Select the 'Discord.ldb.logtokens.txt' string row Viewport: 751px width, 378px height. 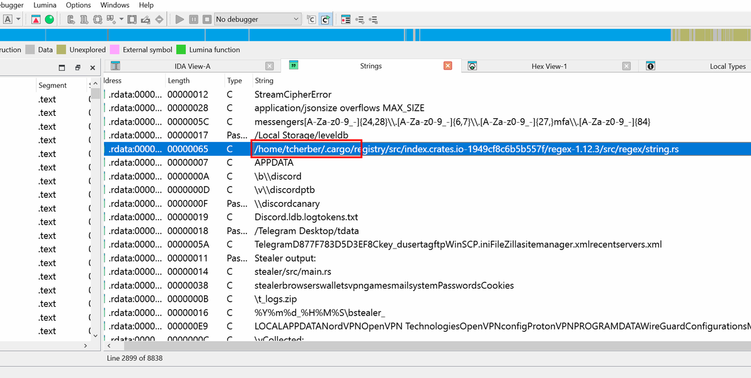click(x=427, y=217)
